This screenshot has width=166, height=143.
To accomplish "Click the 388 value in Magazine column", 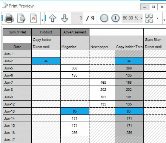I will [x=75, y=68].
